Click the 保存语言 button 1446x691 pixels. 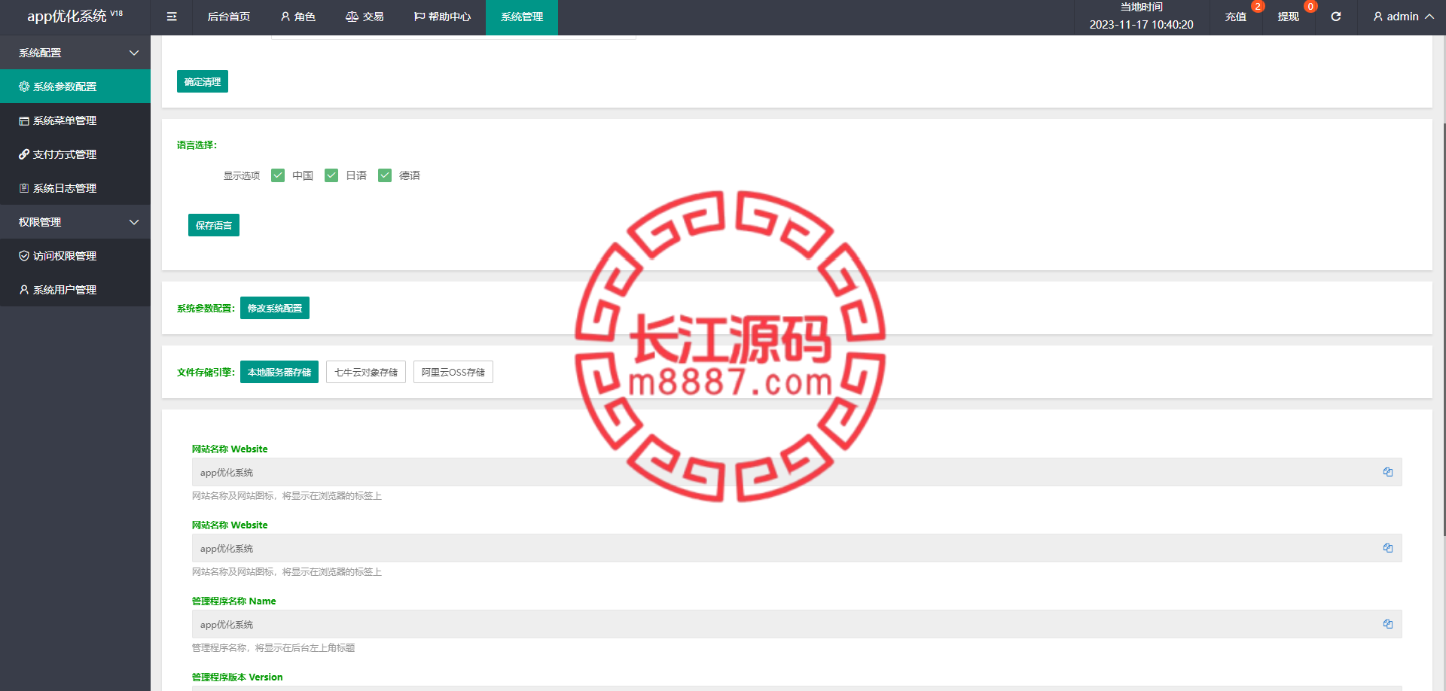(x=214, y=225)
